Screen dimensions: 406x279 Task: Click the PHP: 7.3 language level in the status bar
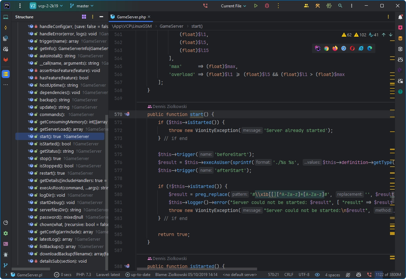coord(84,275)
